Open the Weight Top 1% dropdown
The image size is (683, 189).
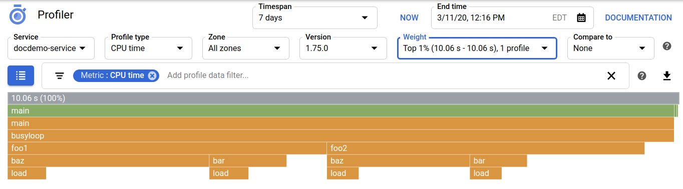coord(477,48)
